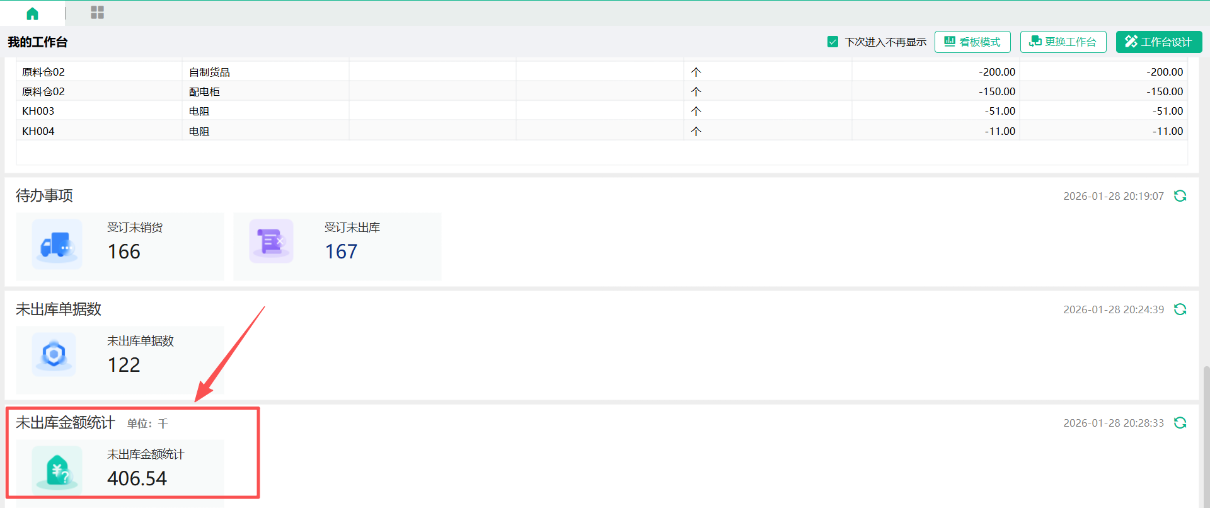Image resolution: width=1210 pixels, height=508 pixels.
Task: Click the purple 受订未出库 document icon
Action: coord(271,241)
